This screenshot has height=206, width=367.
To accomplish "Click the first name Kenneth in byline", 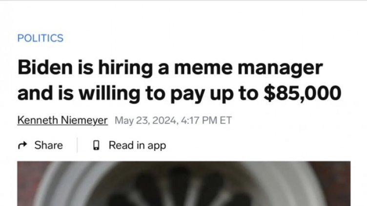I will pyautogui.click(x=38, y=120).
